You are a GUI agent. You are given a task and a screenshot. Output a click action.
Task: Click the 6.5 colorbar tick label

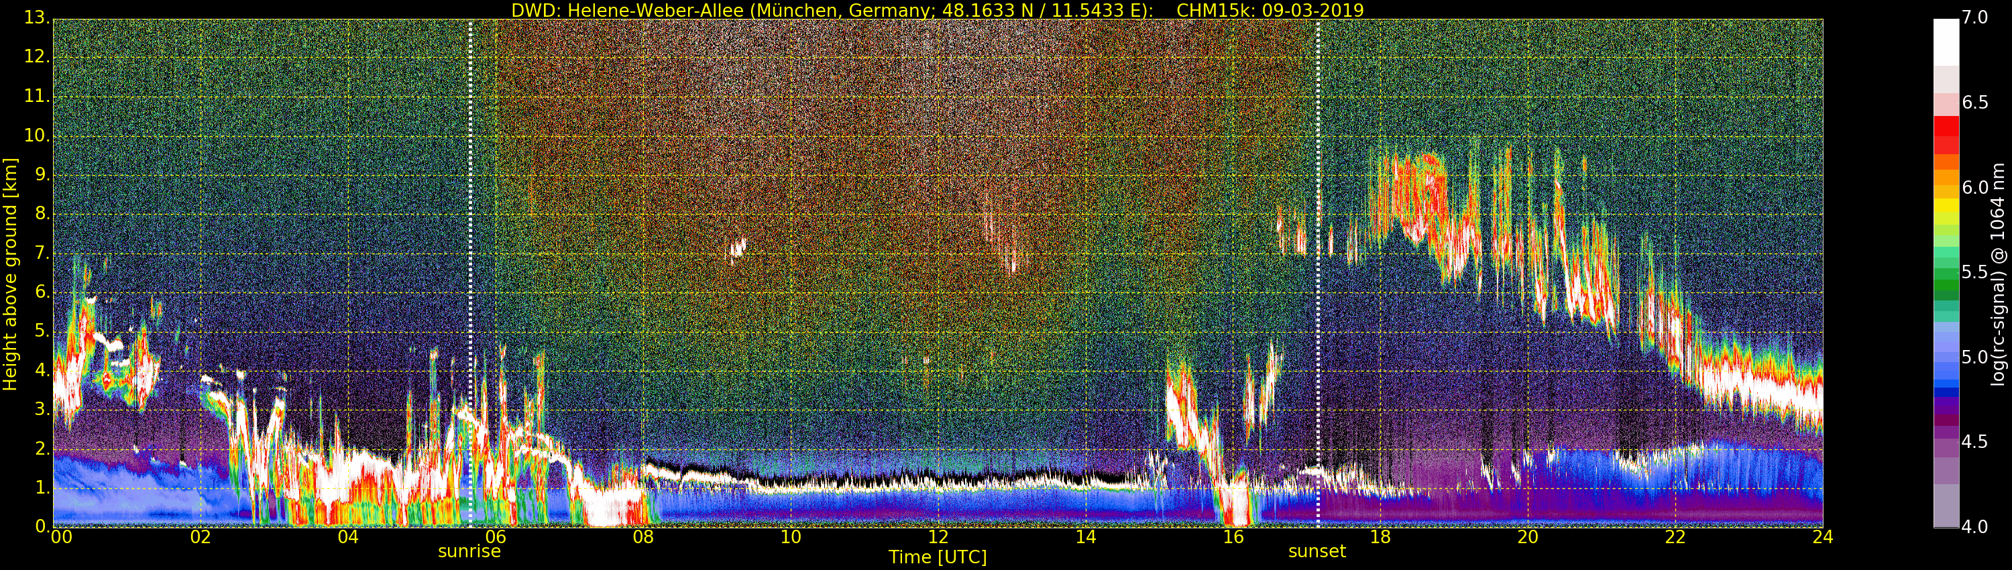tap(1974, 103)
